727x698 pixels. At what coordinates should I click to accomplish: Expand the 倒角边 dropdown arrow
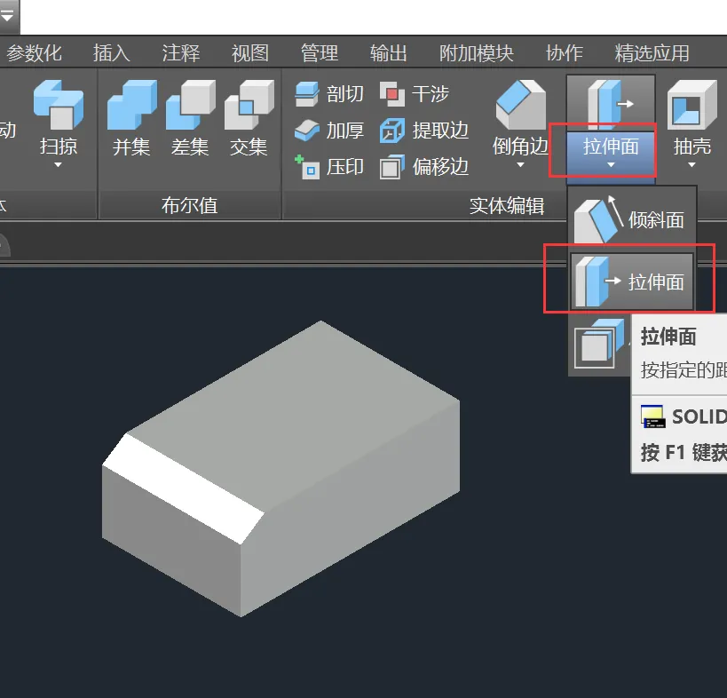(520, 164)
